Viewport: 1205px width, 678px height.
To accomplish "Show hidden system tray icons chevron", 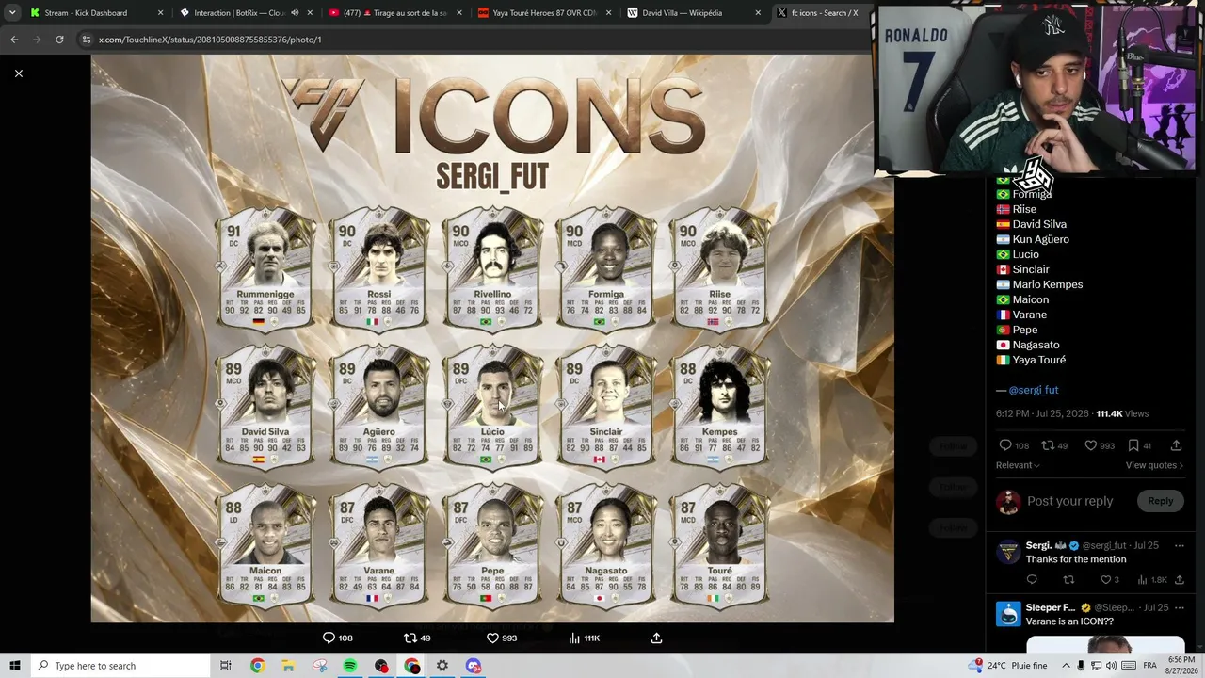I will click(x=1066, y=666).
